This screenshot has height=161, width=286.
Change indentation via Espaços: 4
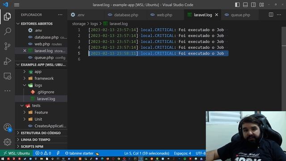click(182, 153)
